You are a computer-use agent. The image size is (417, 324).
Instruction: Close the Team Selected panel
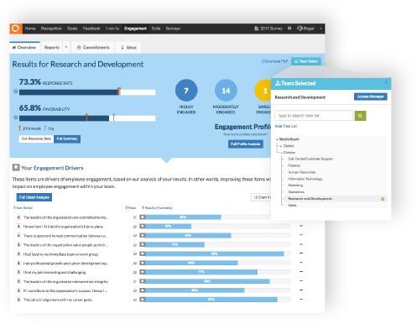click(x=386, y=82)
